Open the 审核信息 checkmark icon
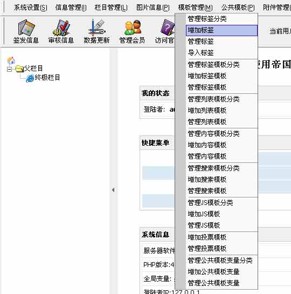291x294 pixels. (x=61, y=28)
